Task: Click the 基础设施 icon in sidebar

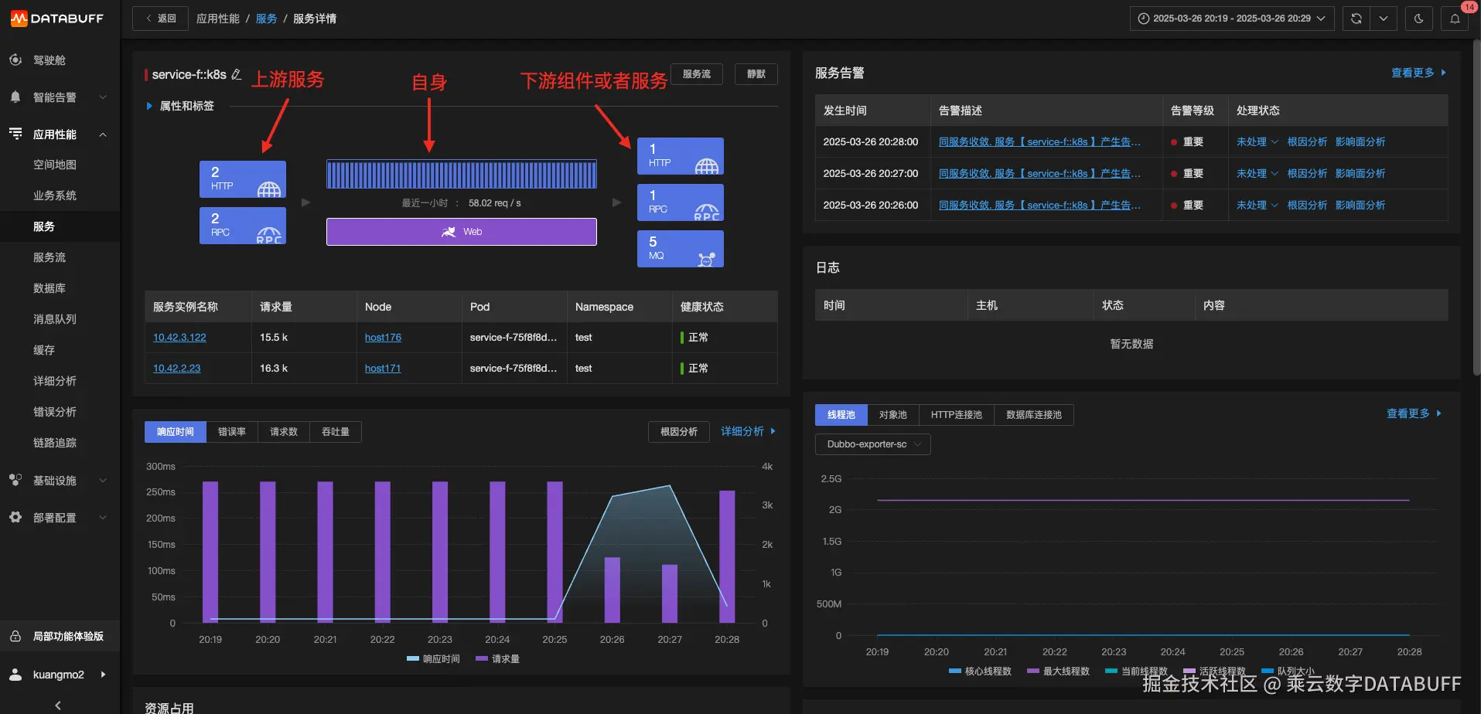Action: [x=15, y=480]
